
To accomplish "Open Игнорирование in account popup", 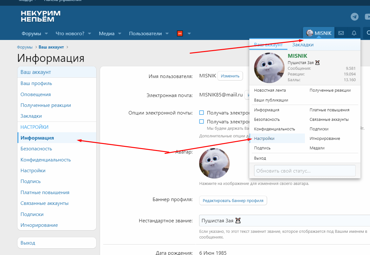I will click(x=325, y=139).
